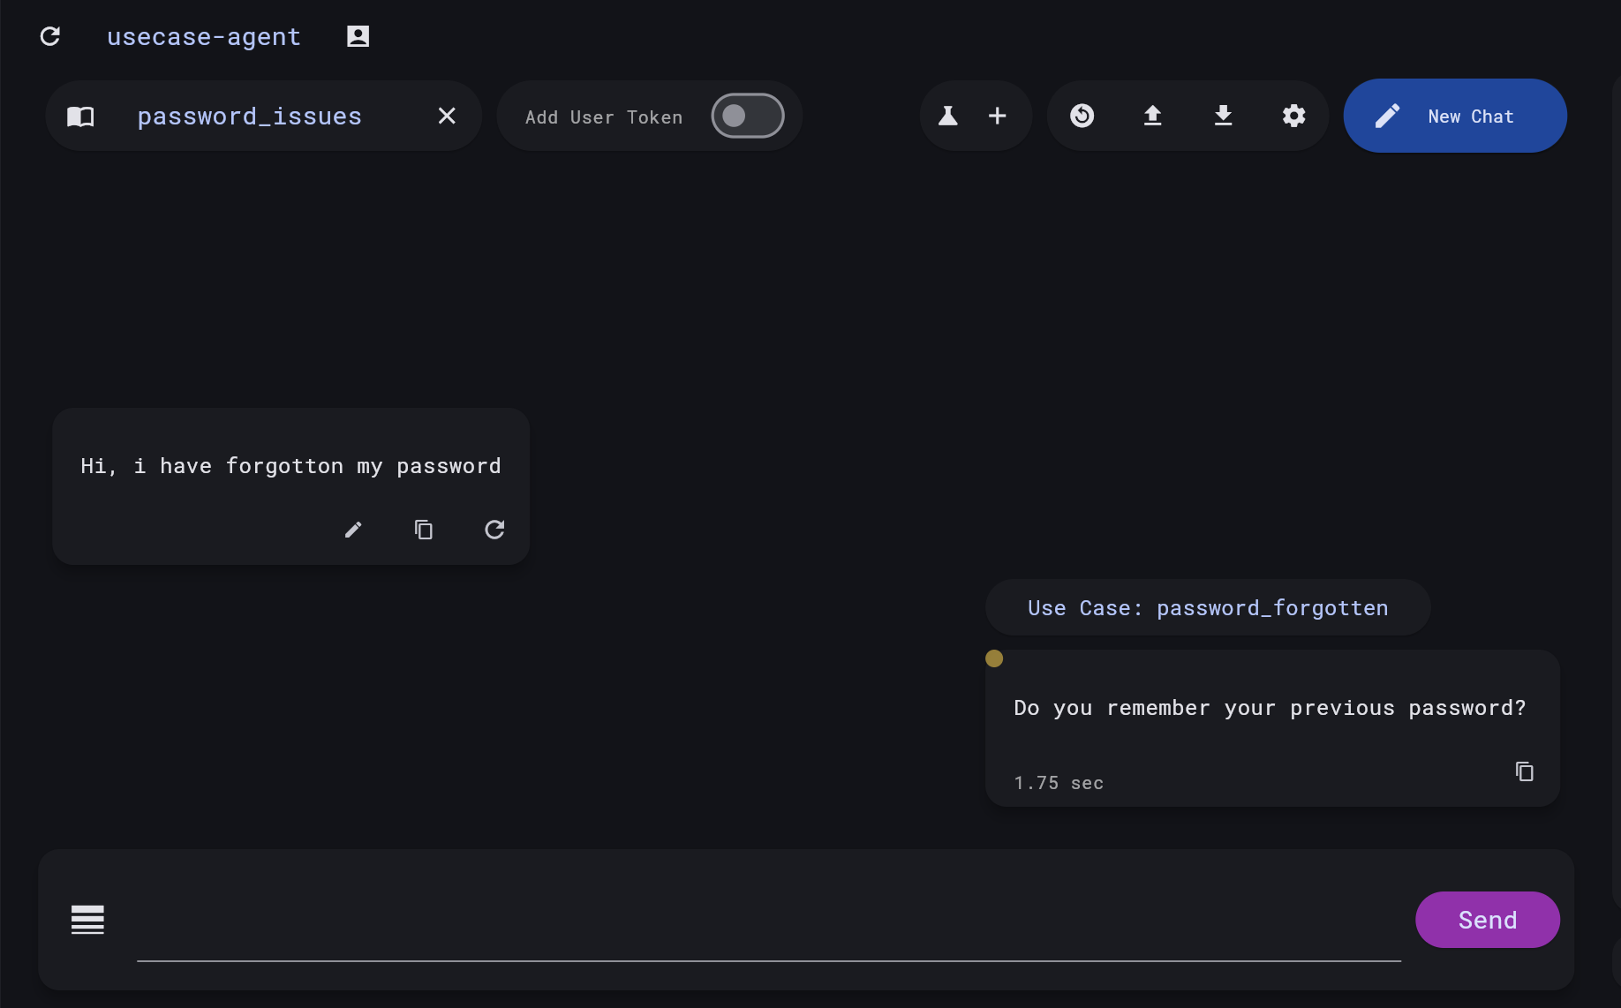Click the reload icon beside usecase-agent
This screenshot has width=1621, height=1008.
coord(50,36)
